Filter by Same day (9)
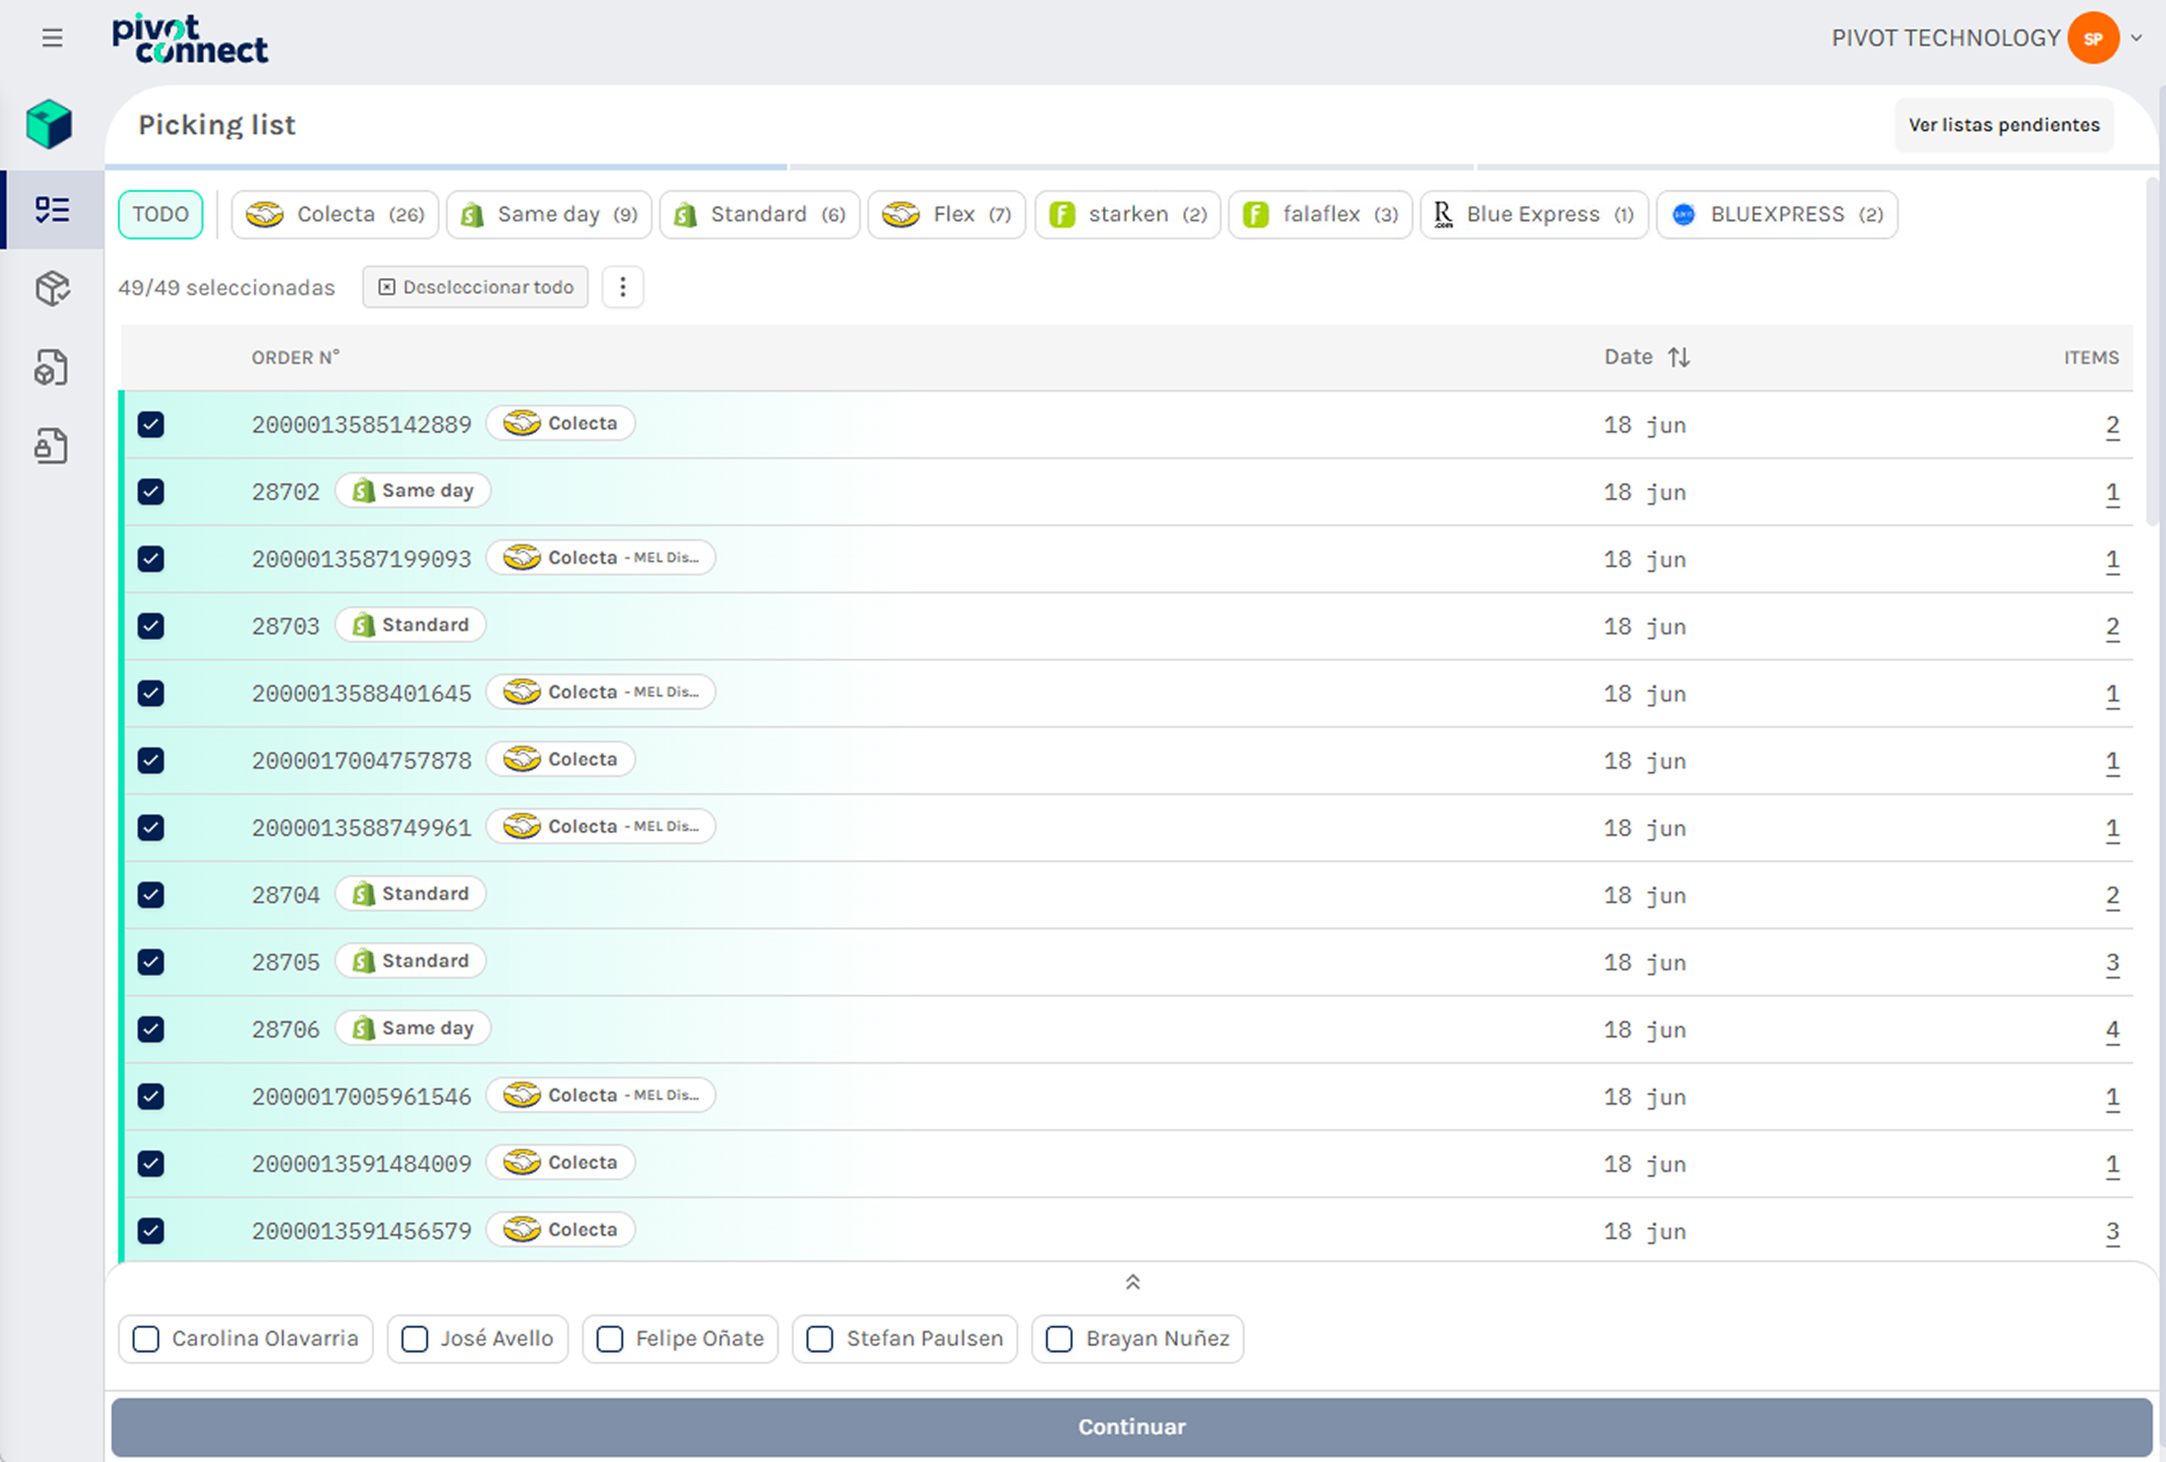The height and width of the screenshot is (1462, 2166). 549,215
